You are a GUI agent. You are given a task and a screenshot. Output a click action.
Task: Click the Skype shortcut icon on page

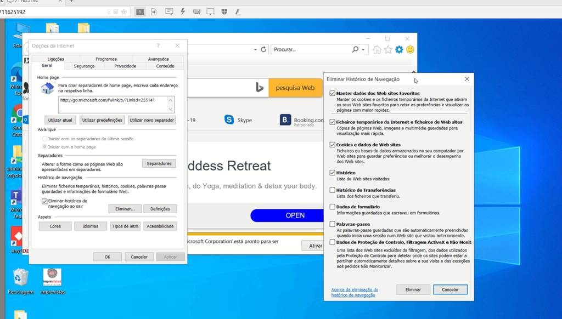(x=229, y=119)
